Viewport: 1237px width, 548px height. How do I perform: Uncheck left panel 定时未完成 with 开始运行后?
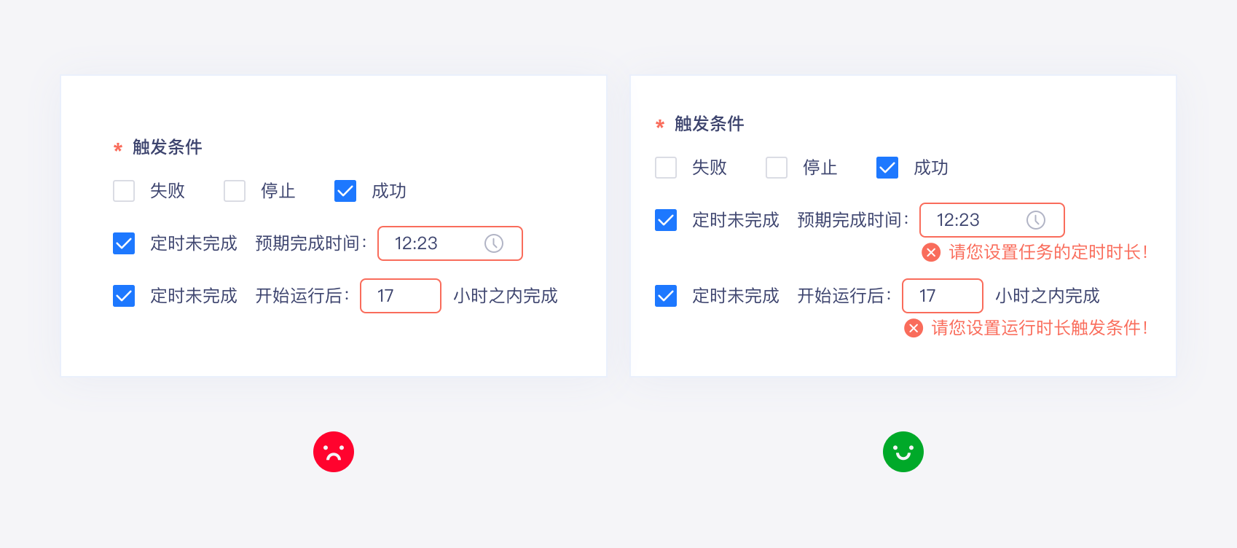124,296
